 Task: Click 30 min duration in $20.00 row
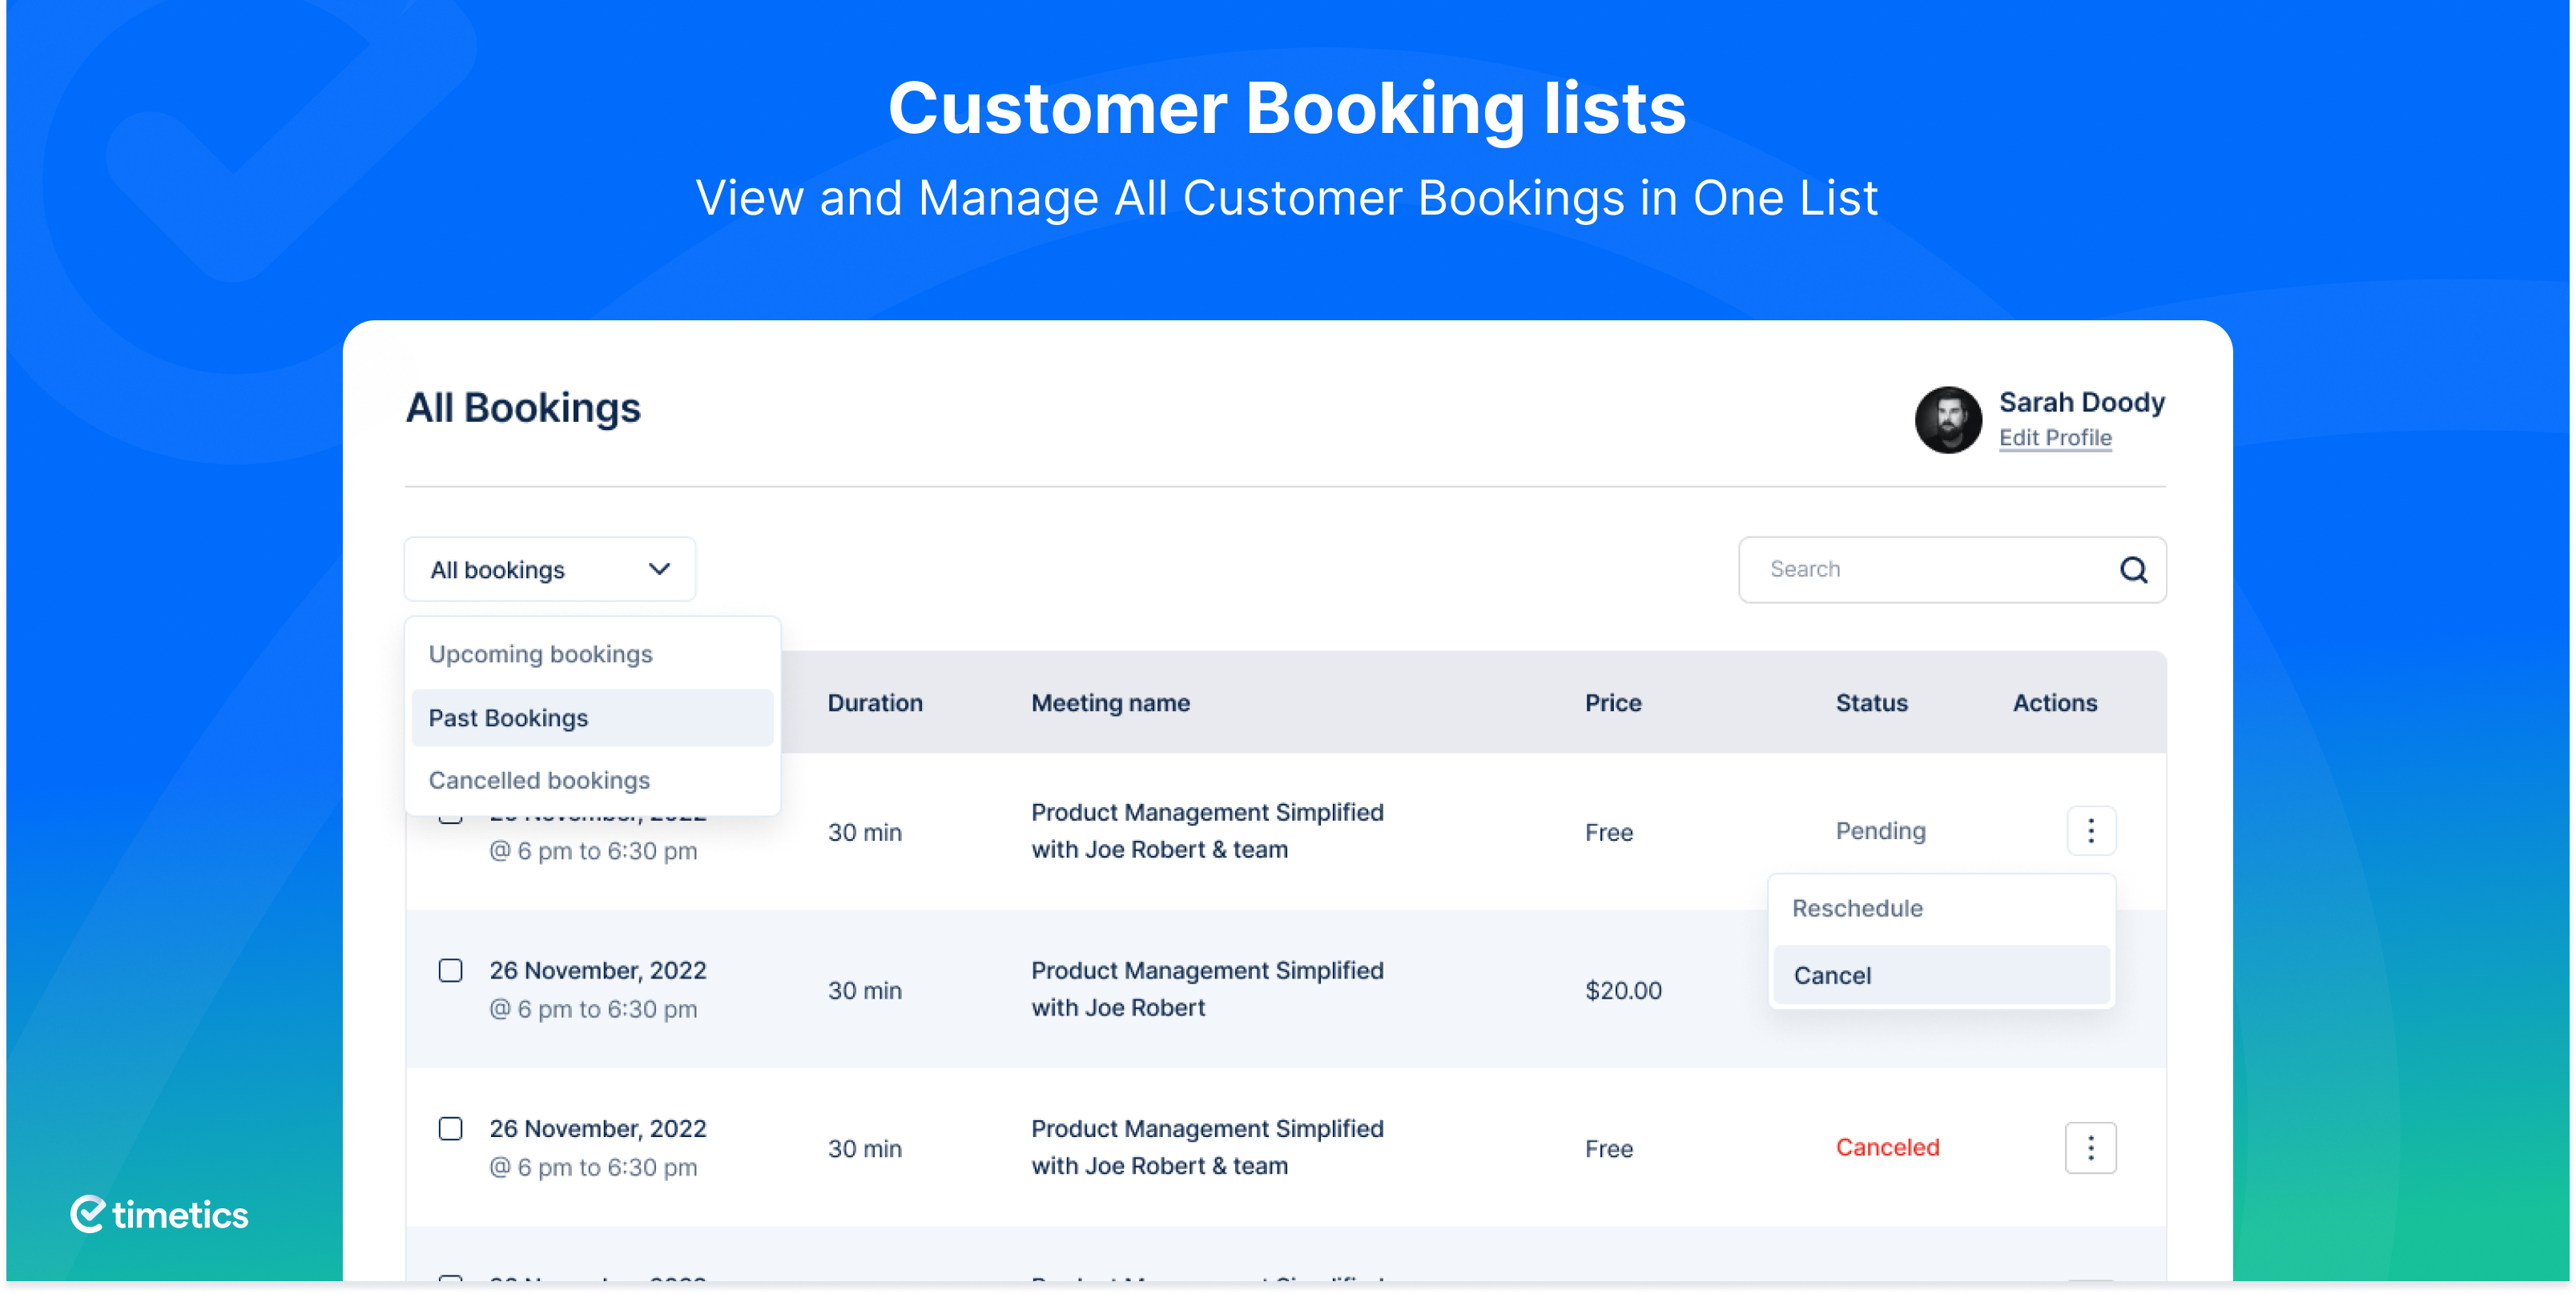(x=864, y=991)
